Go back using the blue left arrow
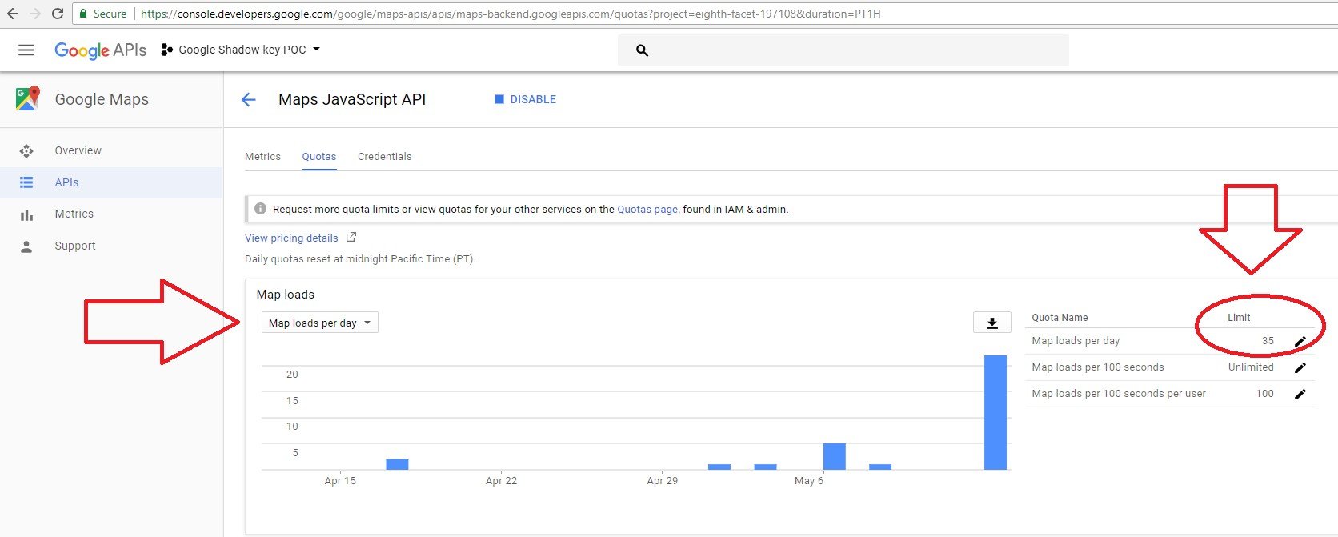Image resolution: width=1338 pixels, height=537 pixels. pos(249,99)
